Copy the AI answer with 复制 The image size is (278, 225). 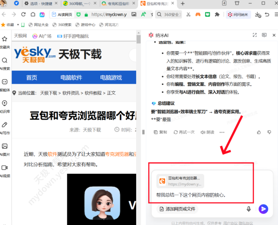(160, 132)
